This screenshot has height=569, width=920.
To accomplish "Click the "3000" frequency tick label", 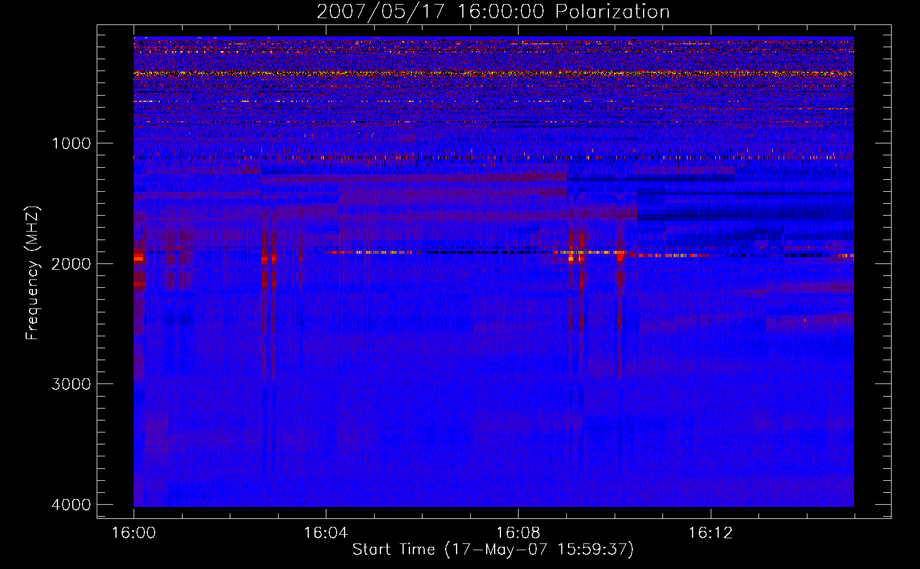I will (72, 384).
